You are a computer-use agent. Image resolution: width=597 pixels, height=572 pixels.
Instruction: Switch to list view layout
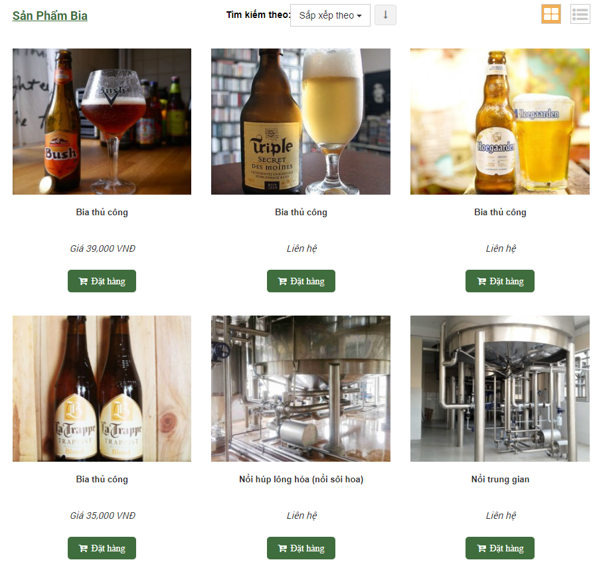pyautogui.click(x=580, y=14)
